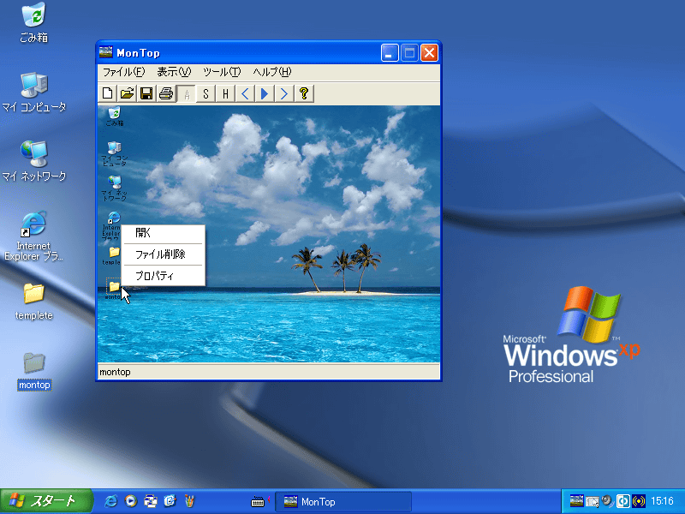Image resolution: width=685 pixels, height=514 pixels.
Task: Choose プロパティ in the context menu
Action: tap(163, 276)
